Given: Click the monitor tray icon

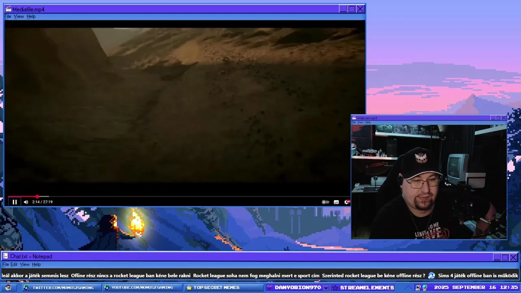Looking at the screenshot, I should click(418, 288).
